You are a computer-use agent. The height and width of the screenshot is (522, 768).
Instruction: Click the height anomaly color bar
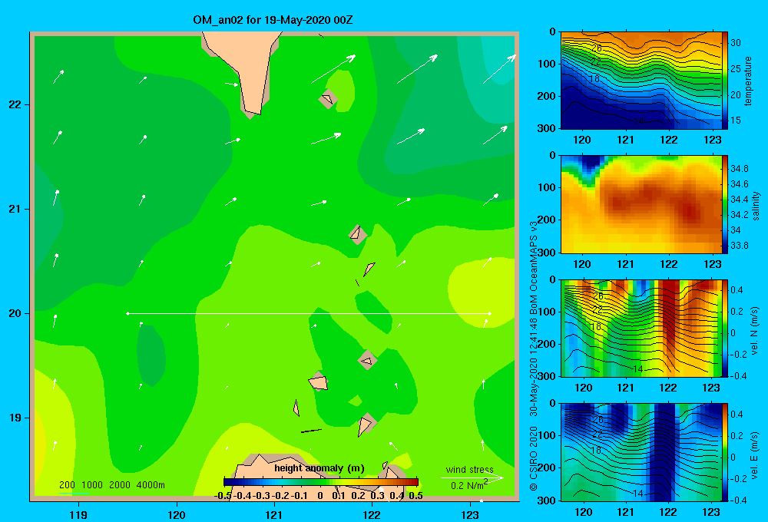pyautogui.click(x=321, y=482)
